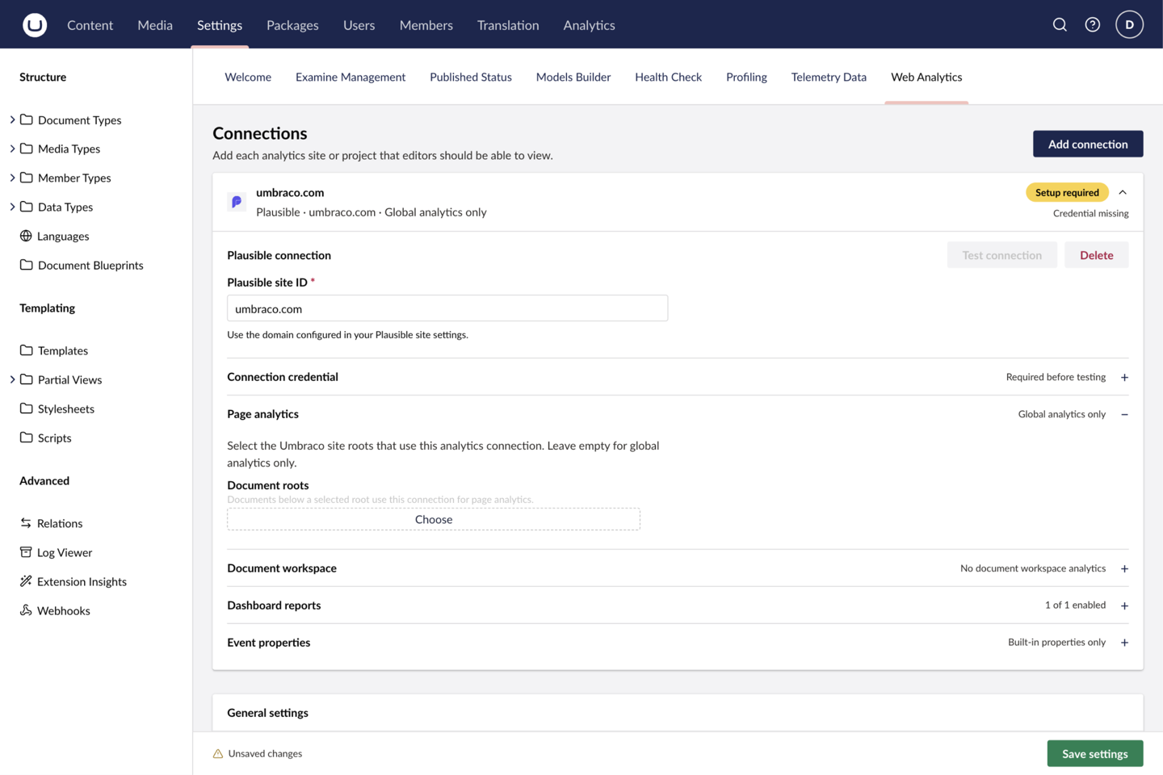This screenshot has width=1163, height=775.
Task: Expand the Event properties section
Action: click(x=1124, y=643)
